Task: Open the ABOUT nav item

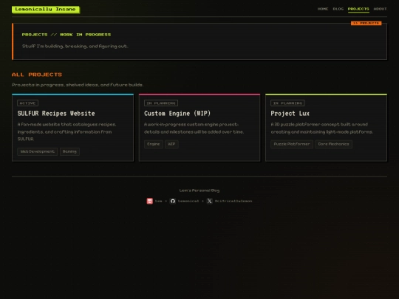Action: click(x=381, y=9)
